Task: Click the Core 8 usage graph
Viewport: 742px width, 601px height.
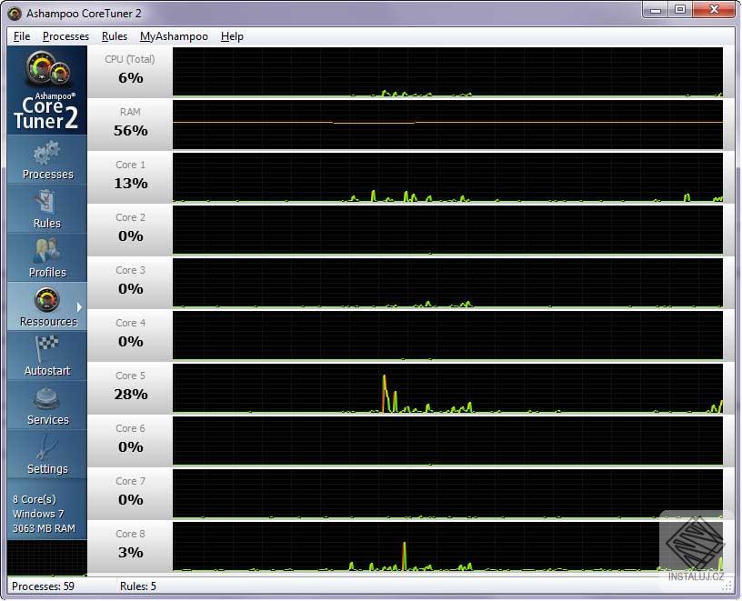Action: tap(447, 546)
